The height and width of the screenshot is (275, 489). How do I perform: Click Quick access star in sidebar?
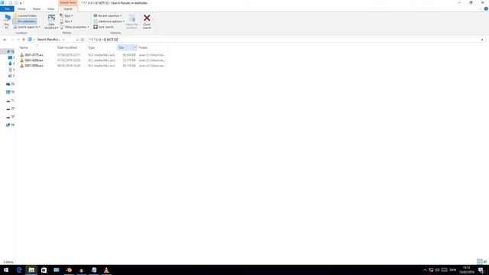[8, 51]
